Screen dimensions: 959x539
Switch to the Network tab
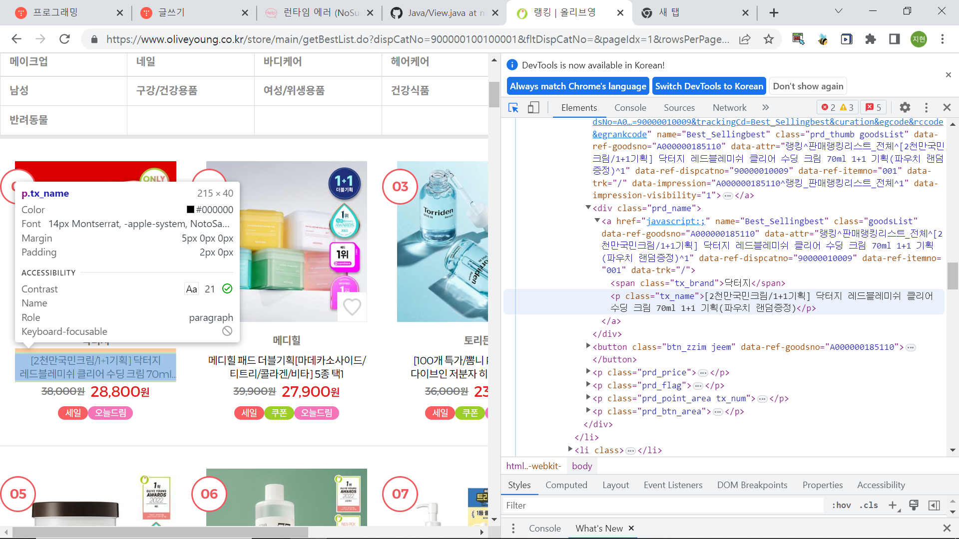729,107
